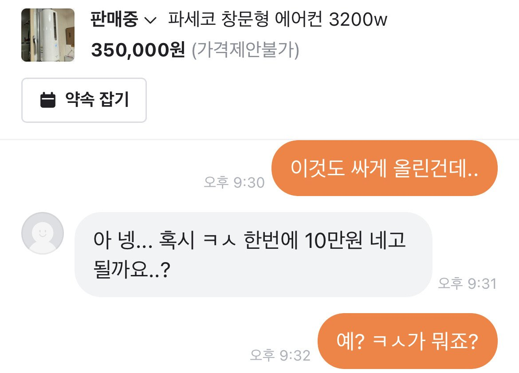The width and height of the screenshot is (519, 373).
Task: Tap the 약속 잡기 button label
Action: click(97, 100)
